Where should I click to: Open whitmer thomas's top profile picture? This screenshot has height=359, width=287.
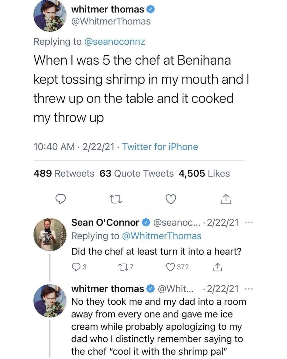pyautogui.click(x=50, y=15)
